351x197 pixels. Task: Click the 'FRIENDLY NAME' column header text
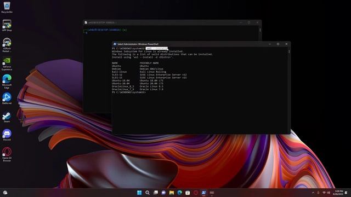tap(149, 63)
